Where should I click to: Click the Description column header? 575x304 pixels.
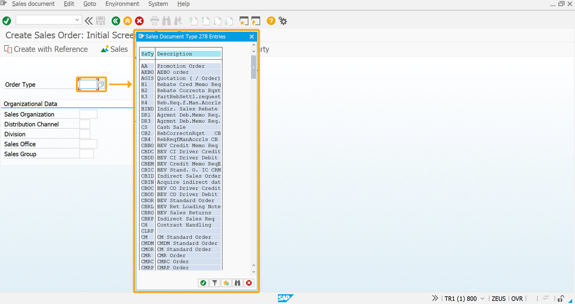pos(189,54)
